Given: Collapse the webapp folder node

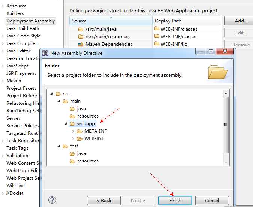Looking at the screenshot, I should coord(66,124).
